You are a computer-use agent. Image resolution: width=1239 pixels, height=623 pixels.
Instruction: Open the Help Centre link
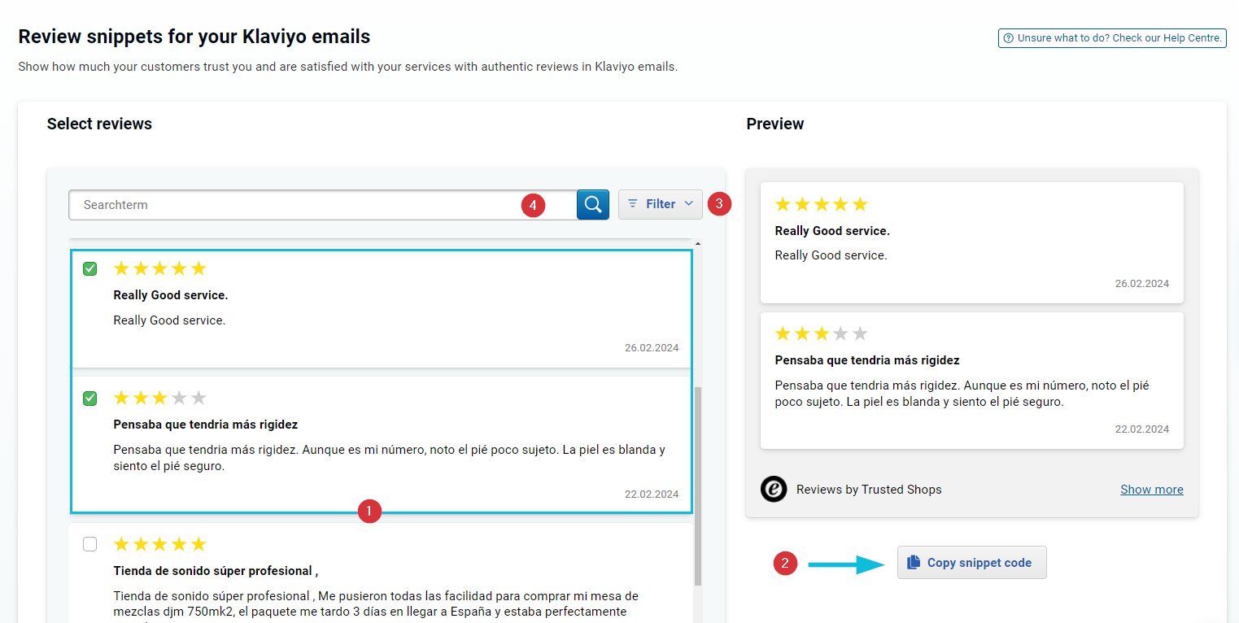1112,38
